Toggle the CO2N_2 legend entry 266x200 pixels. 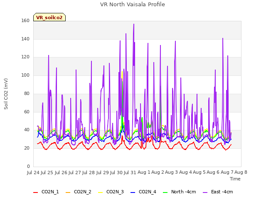pos(79,192)
